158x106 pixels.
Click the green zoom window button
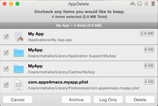click(17, 4)
